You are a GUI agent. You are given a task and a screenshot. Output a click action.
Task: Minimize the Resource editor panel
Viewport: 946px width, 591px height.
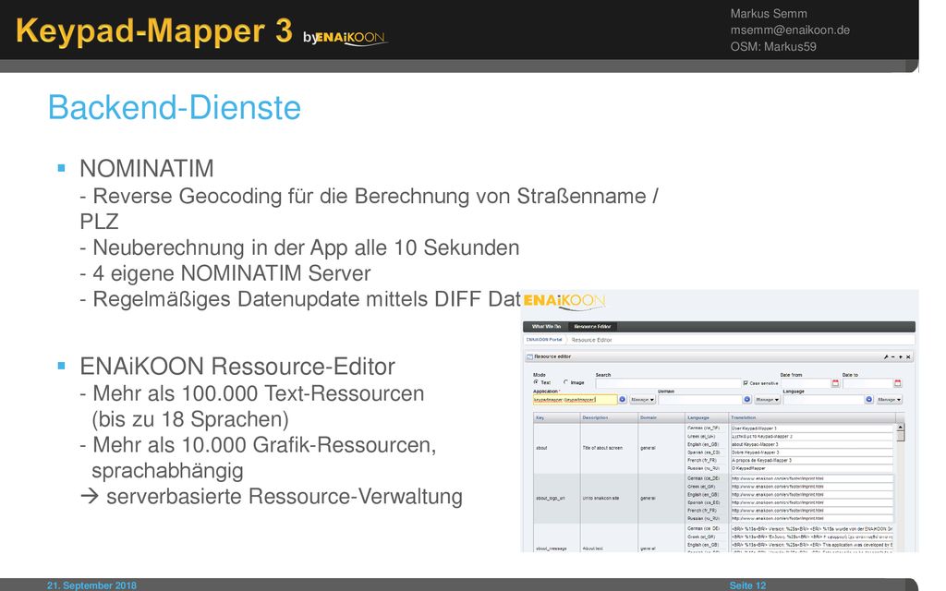[893, 357]
